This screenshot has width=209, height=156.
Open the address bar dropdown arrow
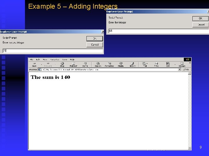[180, 70]
